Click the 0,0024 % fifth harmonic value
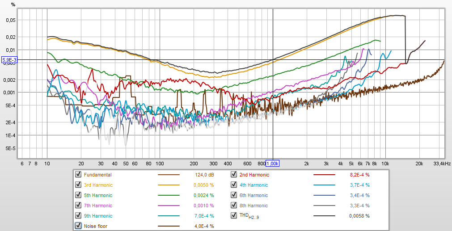Image resolution: width=452 pixels, height=231 pixels. pyautogui.click(x=204, y=195)
